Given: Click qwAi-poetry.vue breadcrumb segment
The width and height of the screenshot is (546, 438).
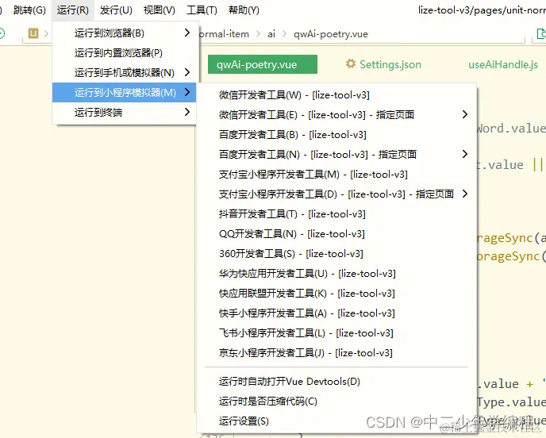Looking at the screenshot, I should 331,34.
